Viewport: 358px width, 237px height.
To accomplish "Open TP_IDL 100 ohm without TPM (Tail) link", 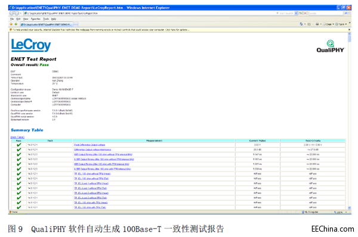I will click(x=91, y=179).
